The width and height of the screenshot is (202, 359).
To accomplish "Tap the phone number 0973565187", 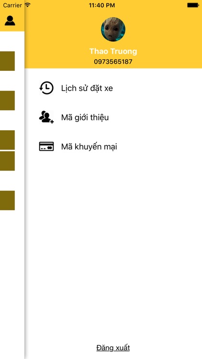I will pos(113,62).
